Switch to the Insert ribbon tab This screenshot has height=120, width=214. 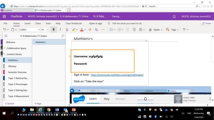tap(27, 23)
